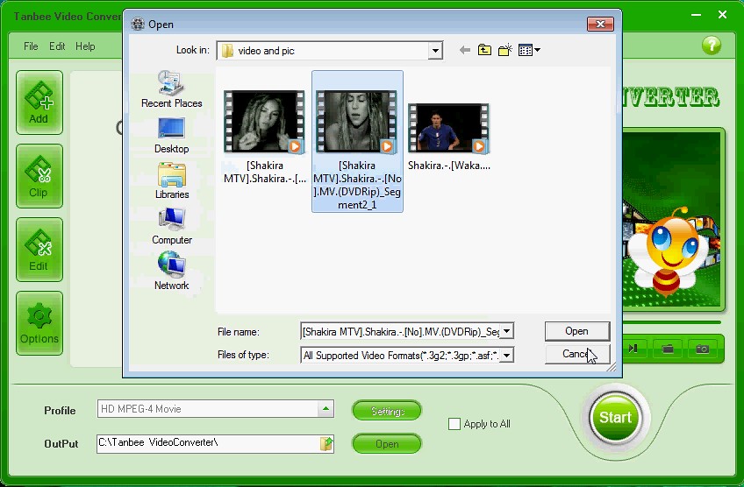The image size is (744, 487).
Task: Click the Start conversion button
Action: point(615,417)
